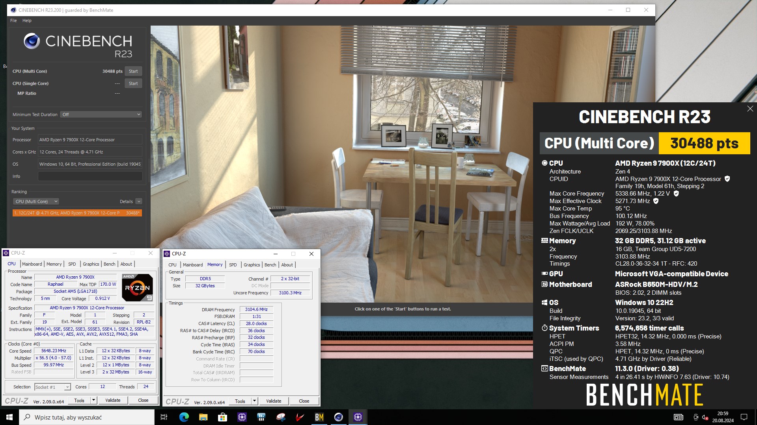Image resolution: width=757 pixels, height=425 pixels.
Task: Open the Help menu in Cinebench
Action: (27, 20)
